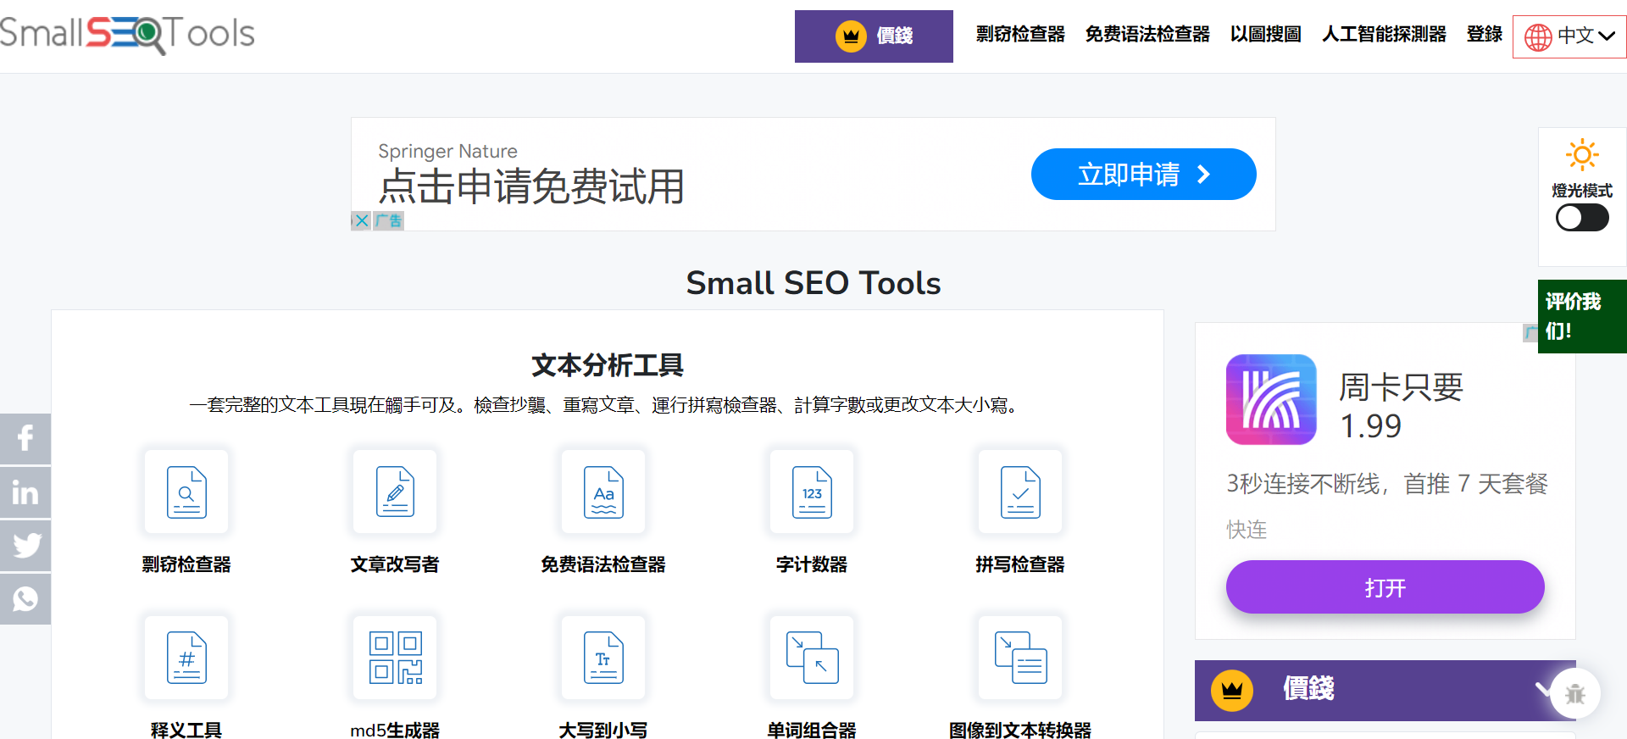The image size is (1627, 739).
Task: Click the 登錄 login link
Action: (1484, 35)
